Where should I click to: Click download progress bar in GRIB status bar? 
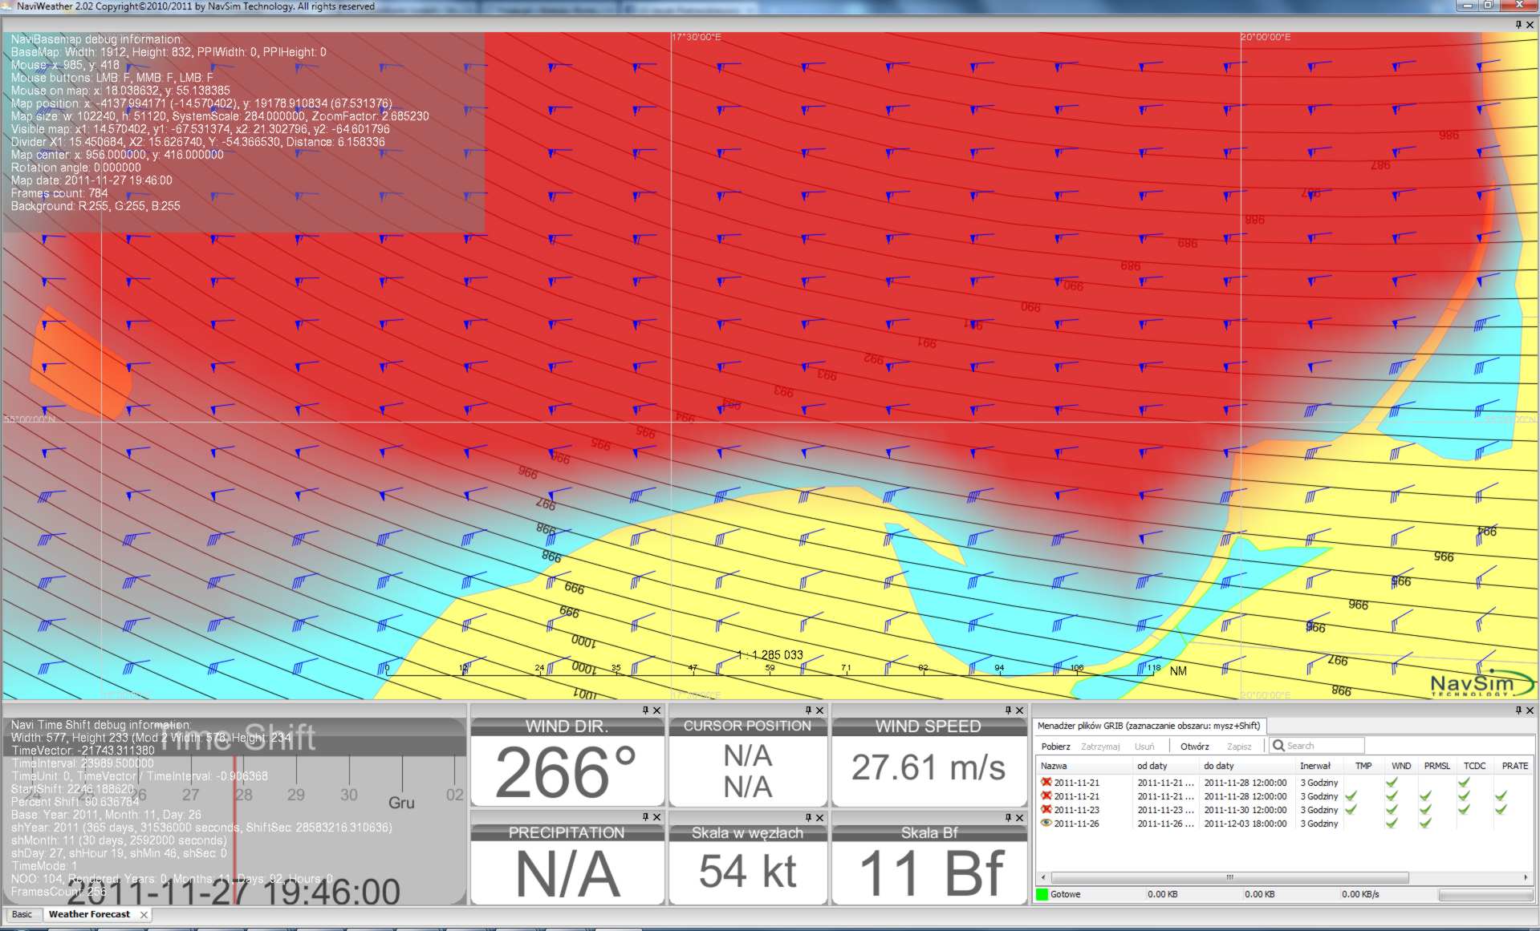coord(1485,894)
